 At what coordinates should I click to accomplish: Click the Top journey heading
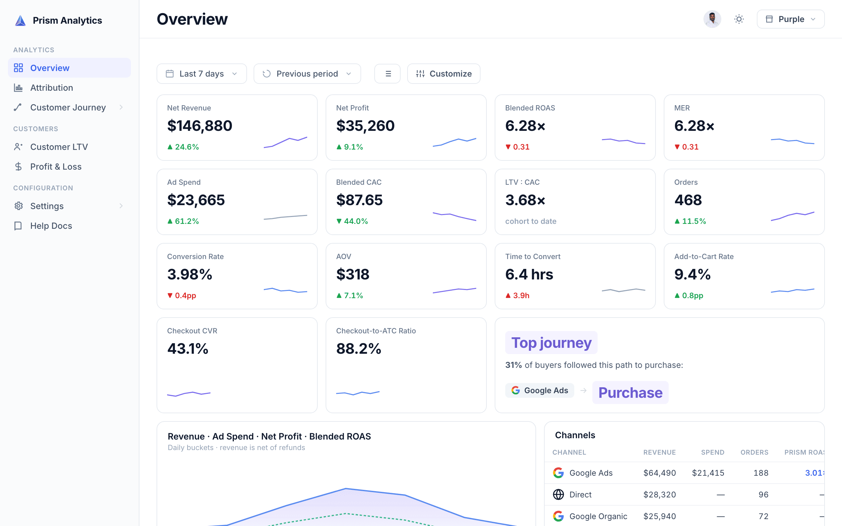(x=551, y=343)
